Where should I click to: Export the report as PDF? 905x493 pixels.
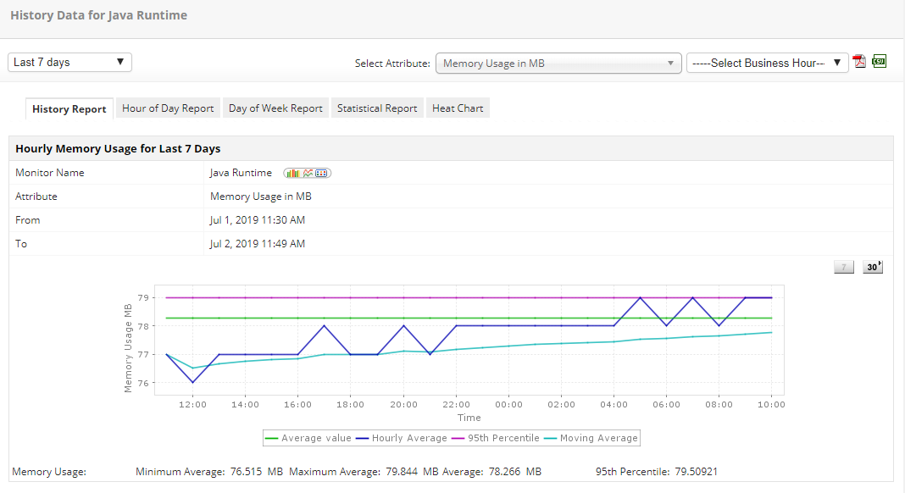859,62
